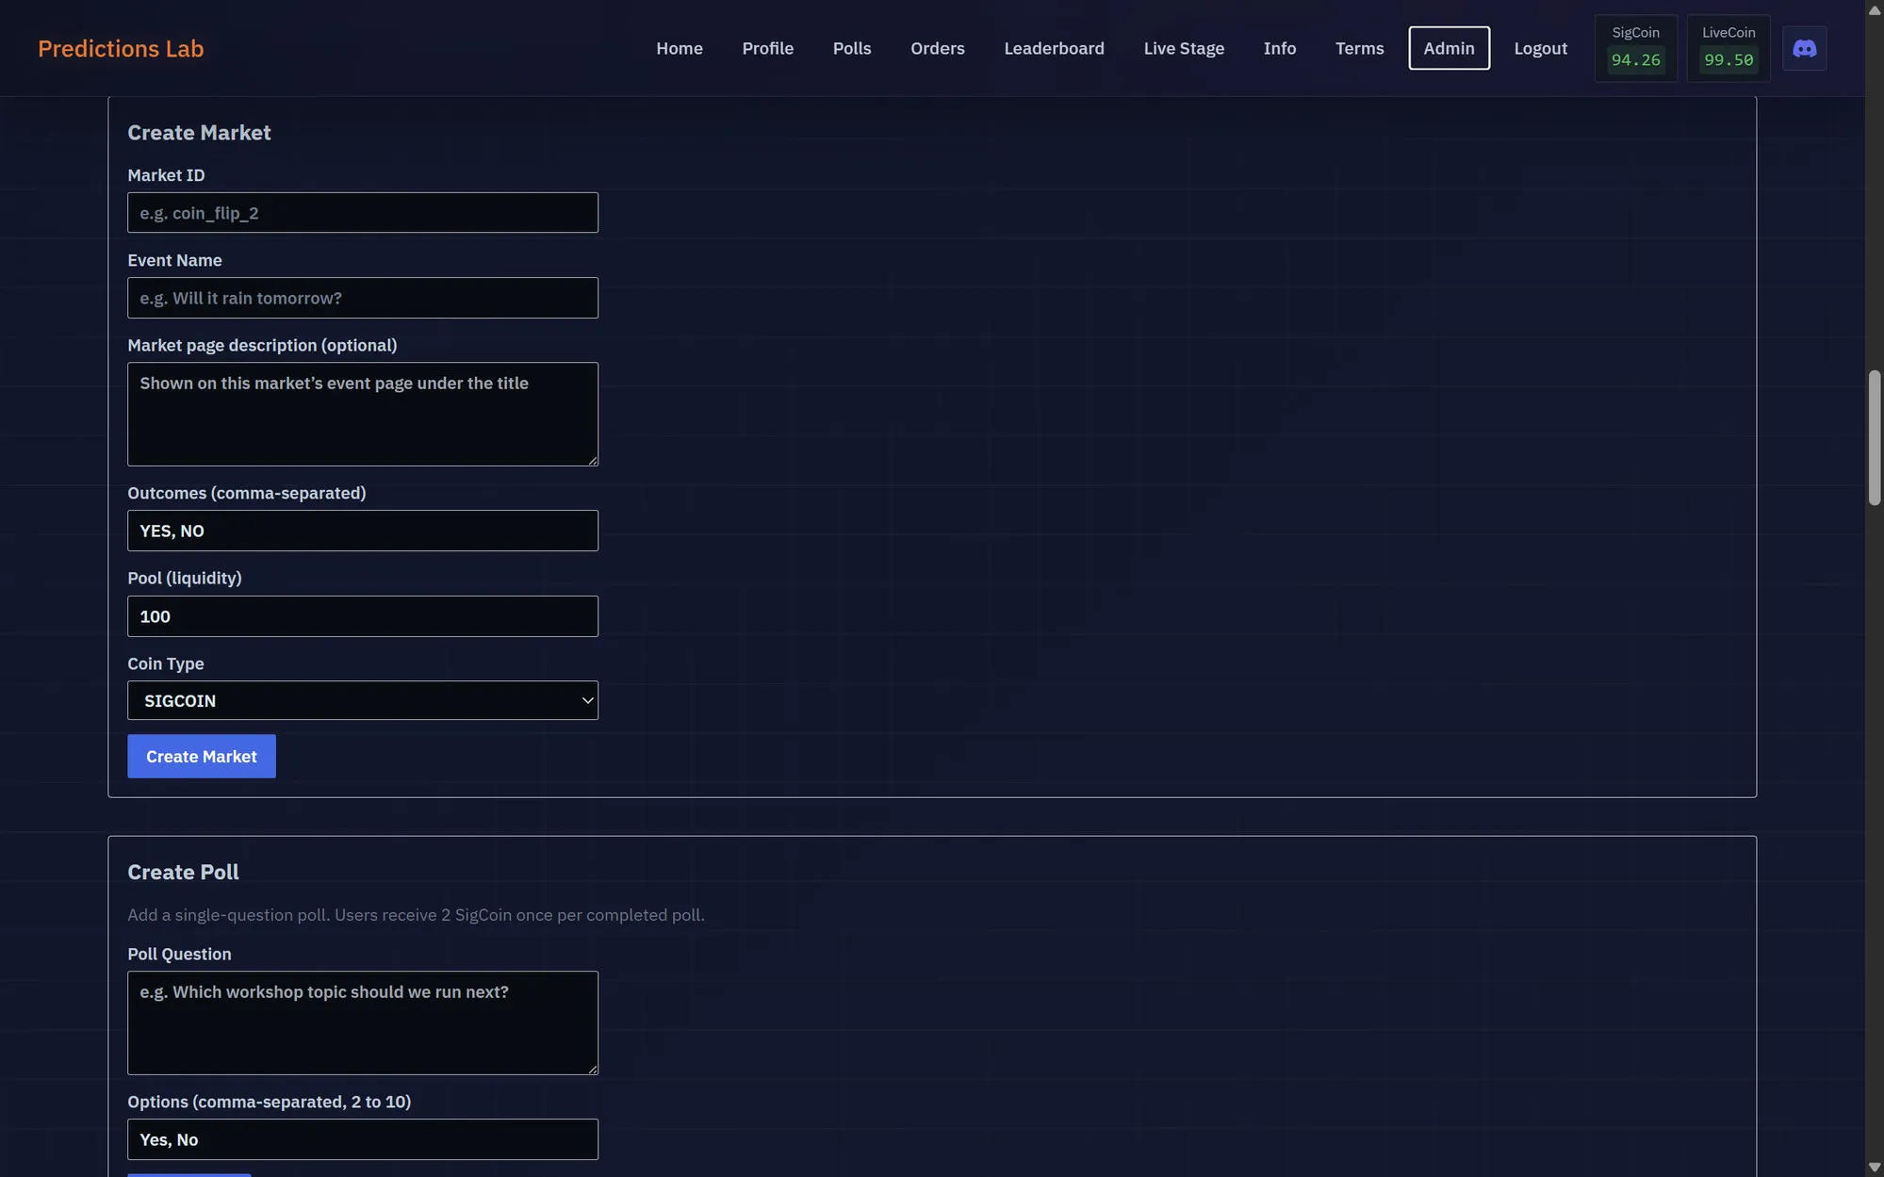This screenshot has height=1177, width=1884.
Task: Click the poll Options field
Action: tap(363, 1139)
